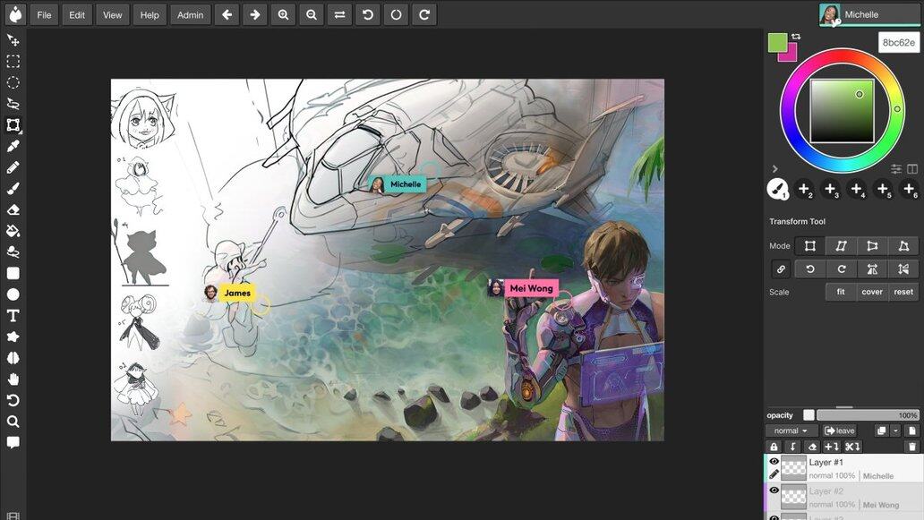Open the Admin menu
This screenshot has width=924, height=520.
tap(191, 14)
